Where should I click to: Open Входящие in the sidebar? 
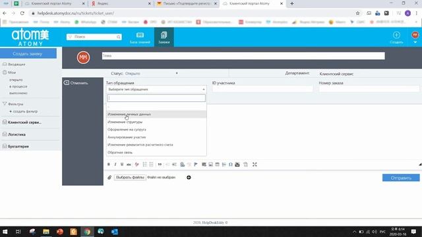pos(16,65)
